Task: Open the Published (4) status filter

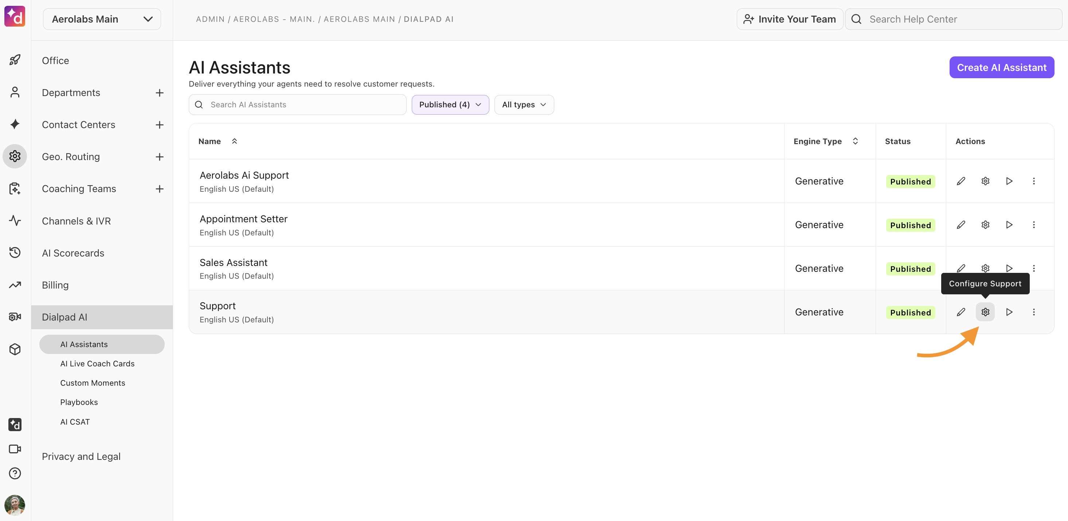Action: pos(450,105)
